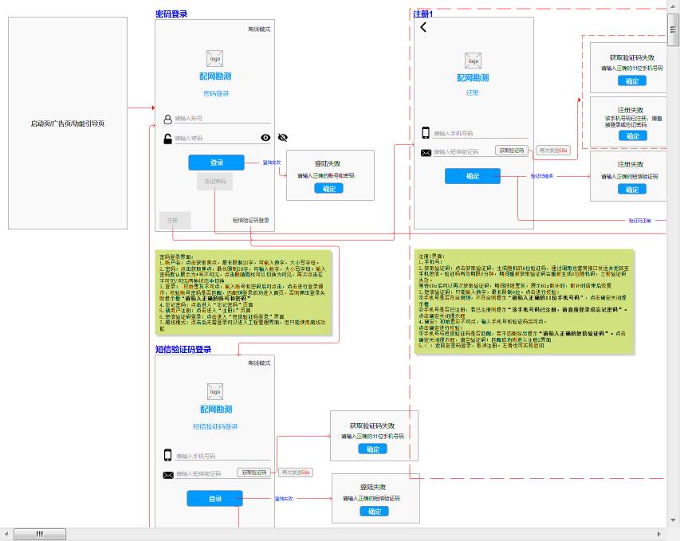Viewport: 680px width, 541px height.
Task: Toggle the show-password eye icon
Action: tap(265, 137)
